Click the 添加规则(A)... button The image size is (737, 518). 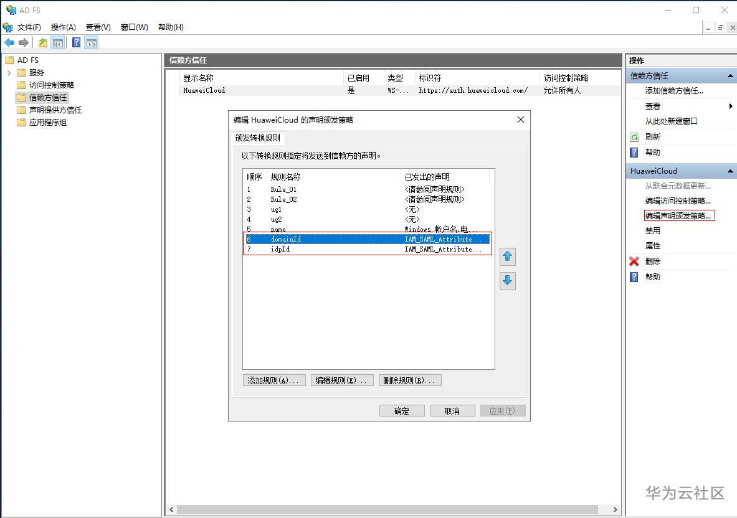(274, 380)
